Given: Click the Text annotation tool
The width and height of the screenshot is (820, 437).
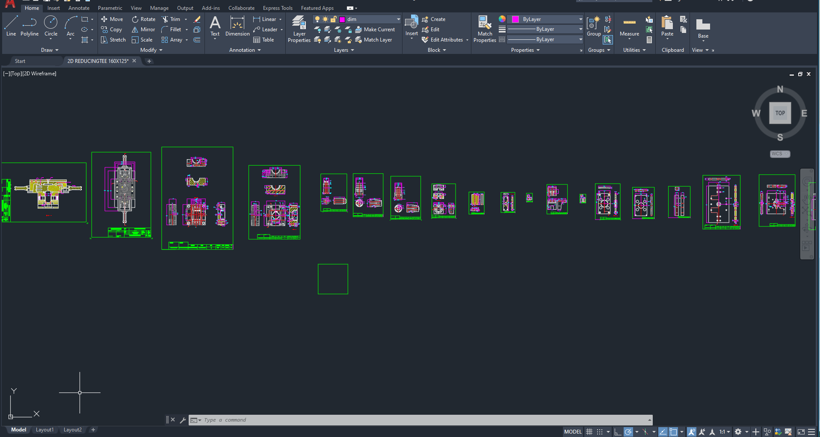Looking at the screenshot, I should click(215, 26).
